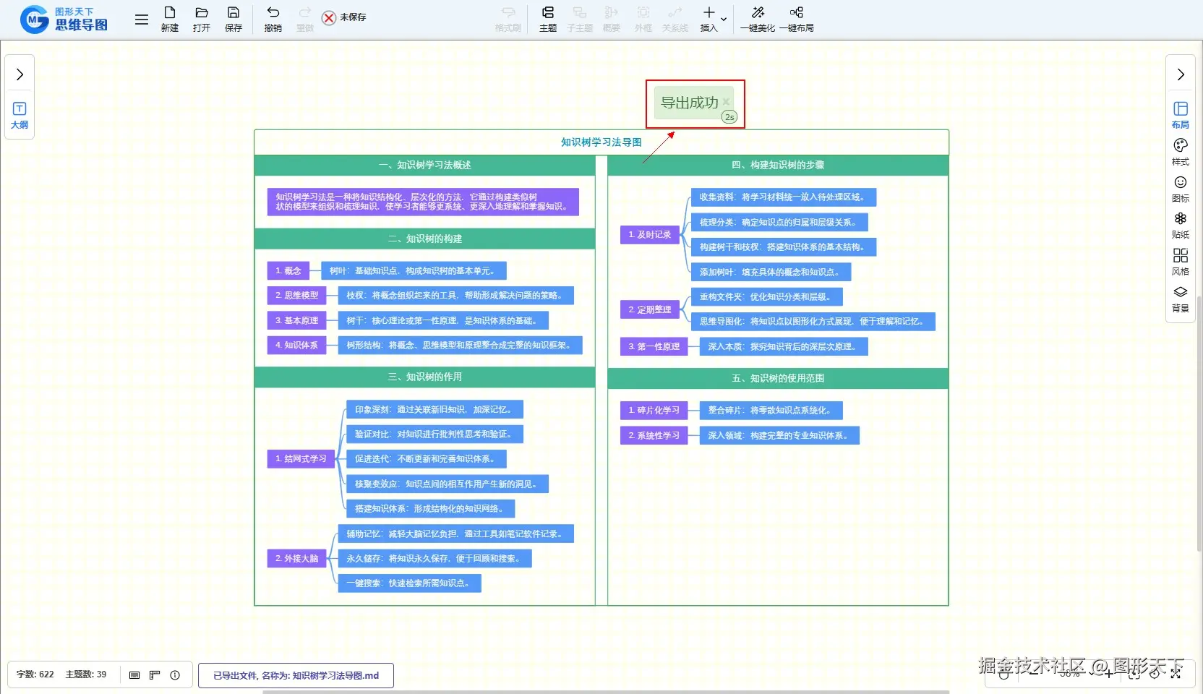Viewport: 1203px width, 694px height.
Task: Apply 一键美化 one-click beautify
Action: point(758,19)
